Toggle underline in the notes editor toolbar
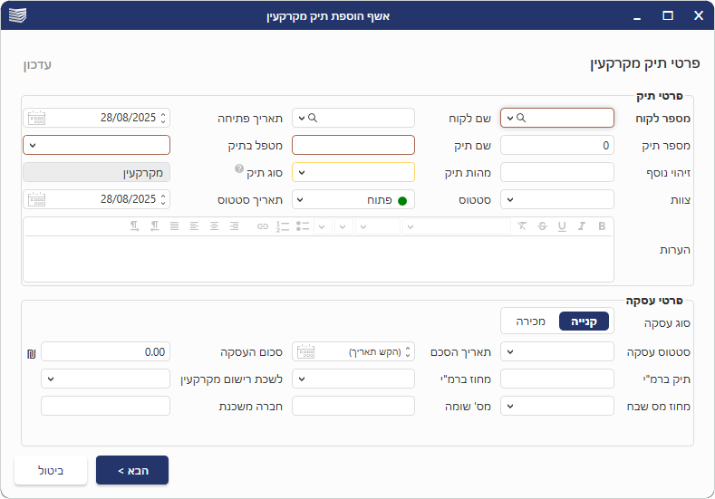 point(562,226)
